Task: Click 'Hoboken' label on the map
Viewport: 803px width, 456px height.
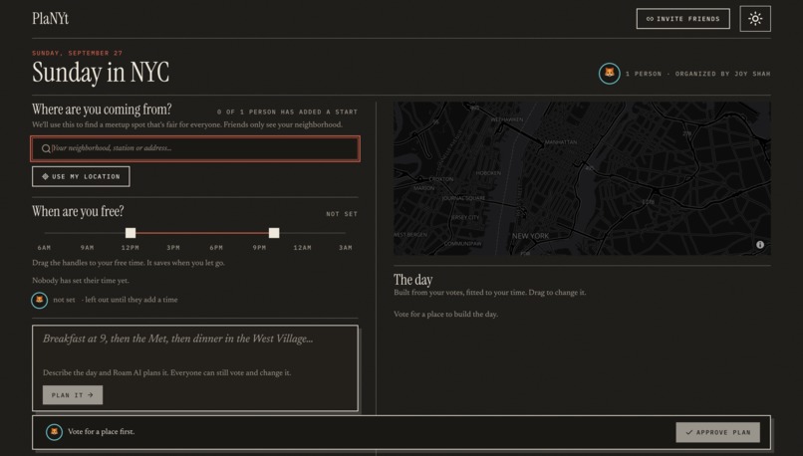Action: [488, 173]
